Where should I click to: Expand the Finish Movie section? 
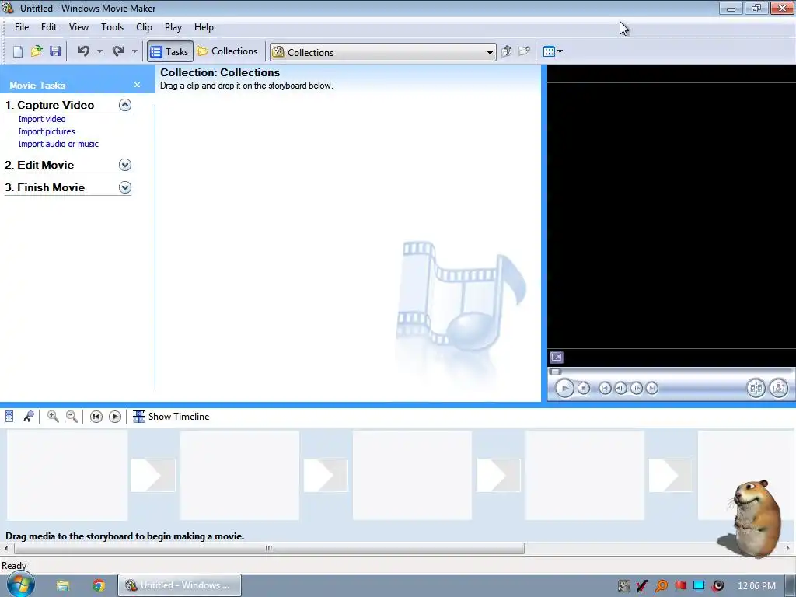[x=125, y=187]
